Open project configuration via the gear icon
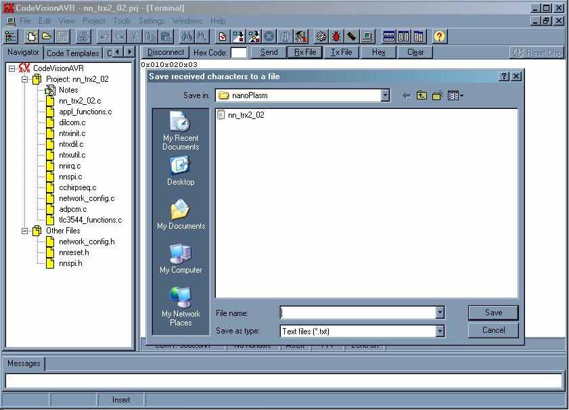Image resolution: width=569 pixels, height=410 pixels. (321, 37)
